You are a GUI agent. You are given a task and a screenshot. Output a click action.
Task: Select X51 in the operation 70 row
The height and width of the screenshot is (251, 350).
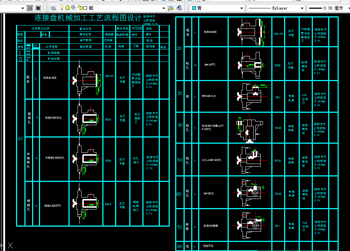278,226
